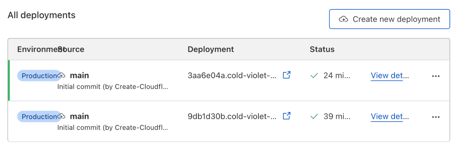The image size is (457, 150).
Task: Click the 3aa6e04a.cold-violet deployment URL
Action: [x=232, y=76]
